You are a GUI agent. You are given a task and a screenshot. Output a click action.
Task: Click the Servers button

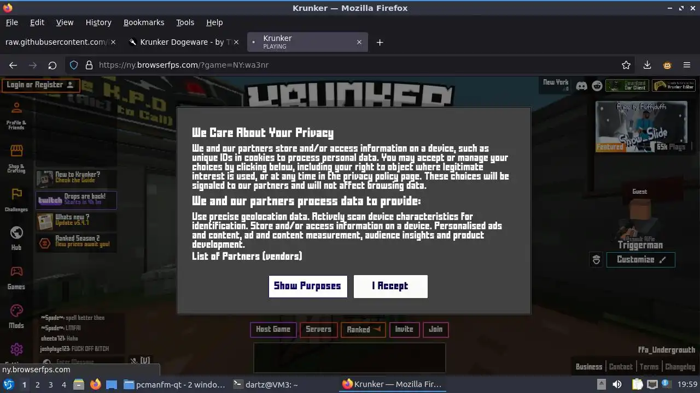[x=318, y=330]
